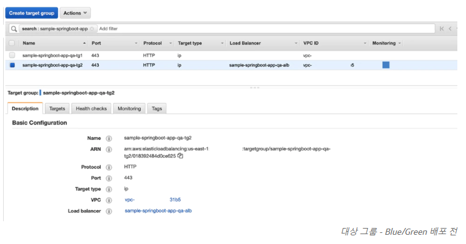Go to previous page of results

pyautogui.click(x=450, y=29)
